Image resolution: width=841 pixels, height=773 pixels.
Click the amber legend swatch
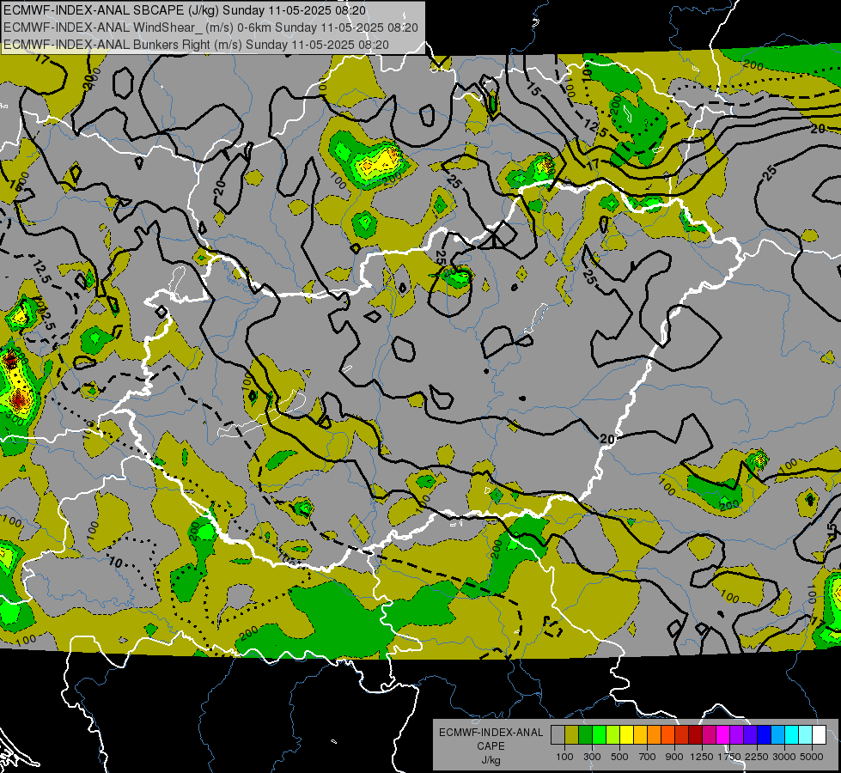640,734
